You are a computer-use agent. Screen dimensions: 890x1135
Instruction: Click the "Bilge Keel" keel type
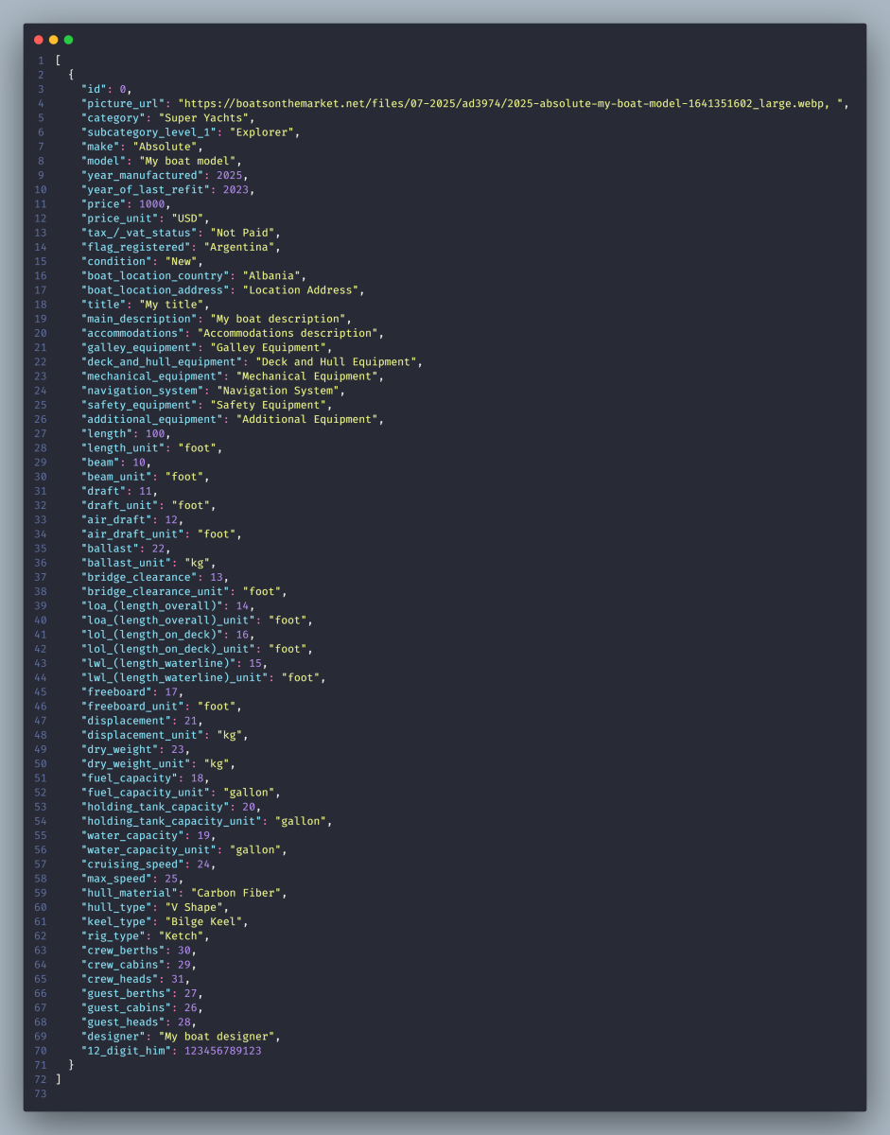click(x=204, y=921)
